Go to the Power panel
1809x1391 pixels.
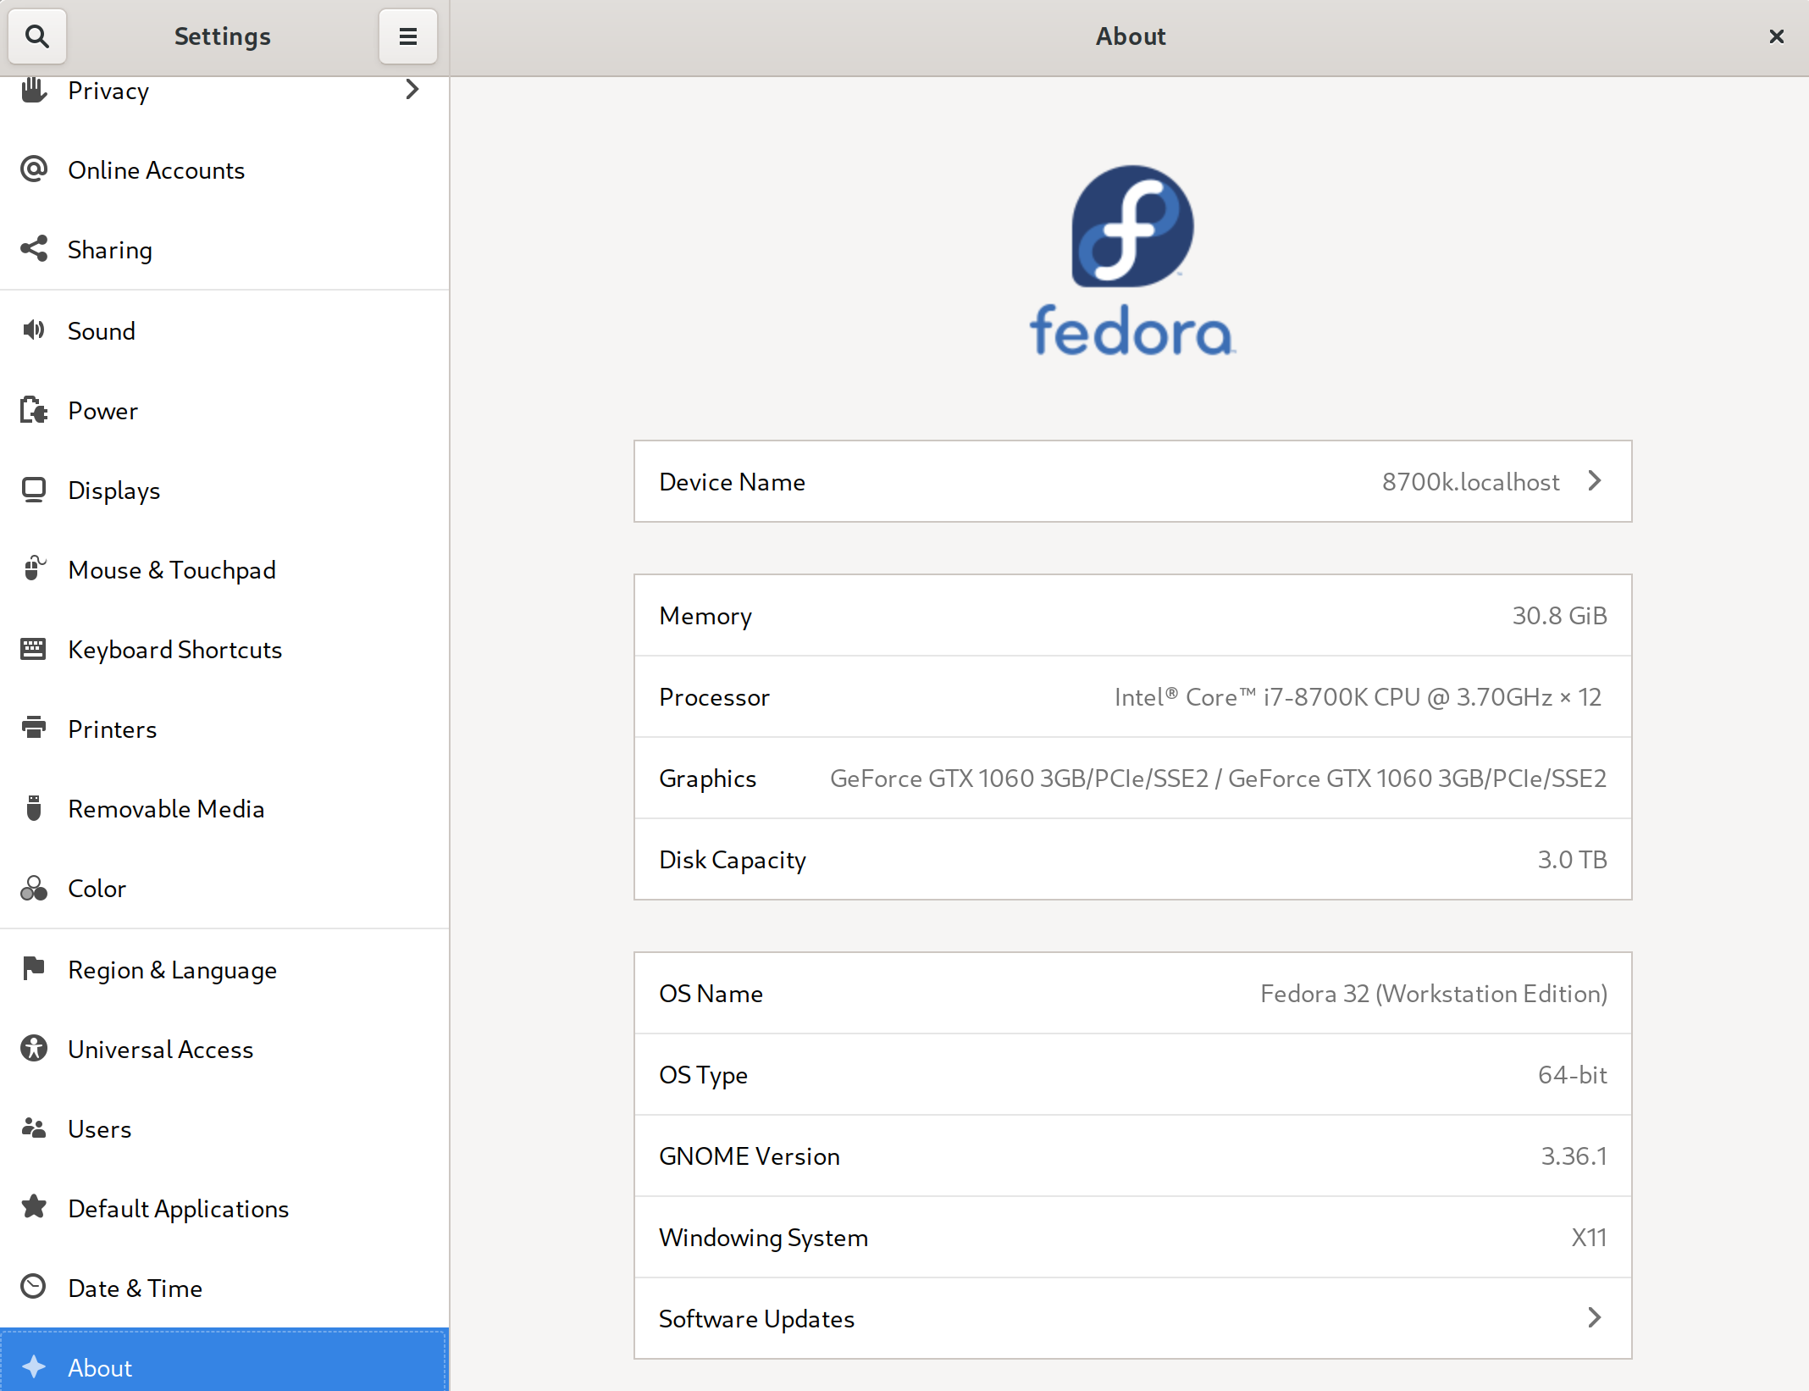pyautogui.click(x=224, y=411)
